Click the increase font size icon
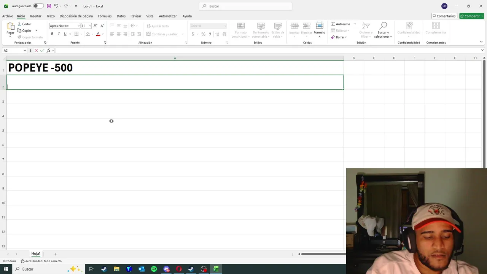The width and height of the screenshot is (487, 274). [95, 26]
